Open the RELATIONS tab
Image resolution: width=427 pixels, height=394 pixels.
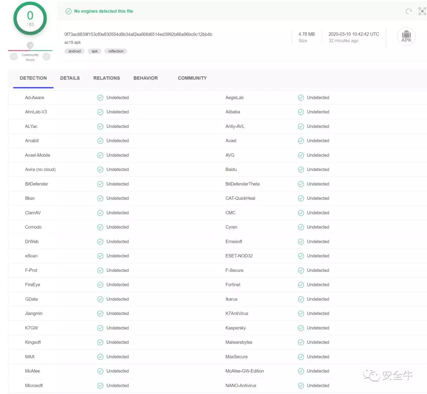[x=106, y=78]
